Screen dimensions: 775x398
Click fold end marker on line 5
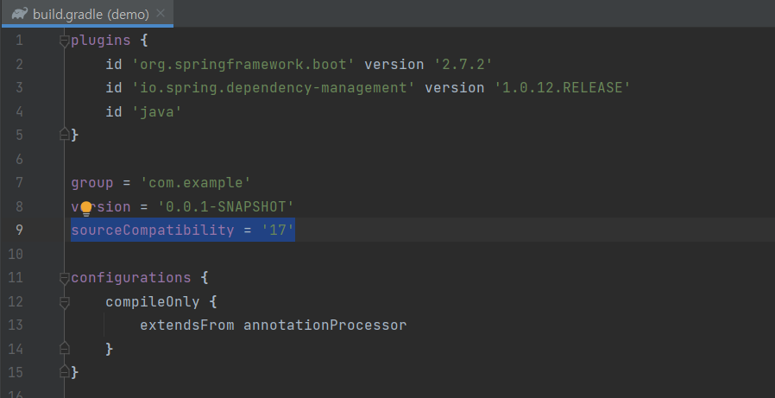pyautogui.click(x=64, y=134)
